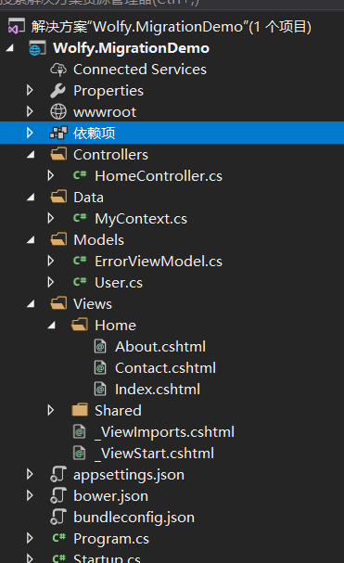Select the ErrorViewModel.cs file

click(159, 261)
